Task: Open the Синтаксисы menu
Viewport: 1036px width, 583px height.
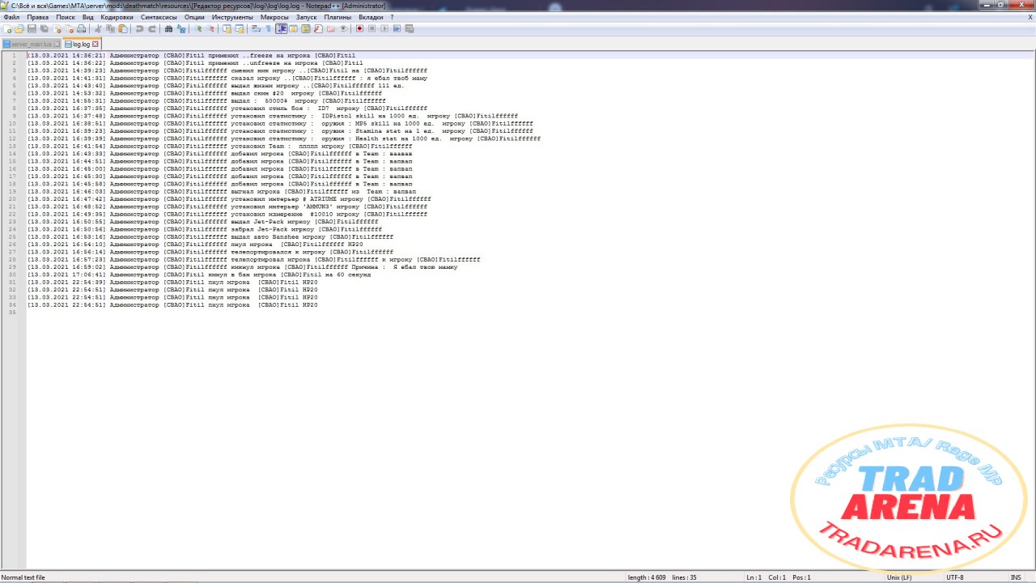Action: [x=159, y=17]
